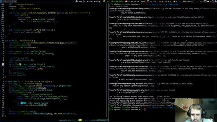This screenshot has width=217, height=122.
Task: Click the monitor tray icon in top bar
Action: click(x=205, y=1)
